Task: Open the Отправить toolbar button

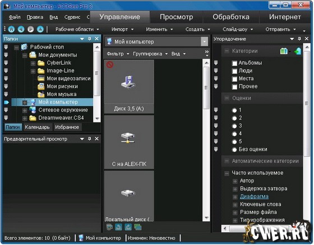Action: click(x=280, y=30)
